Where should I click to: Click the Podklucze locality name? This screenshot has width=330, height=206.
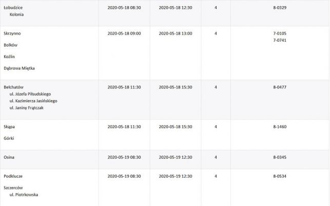pyautogui.click(x=13, y=176)
